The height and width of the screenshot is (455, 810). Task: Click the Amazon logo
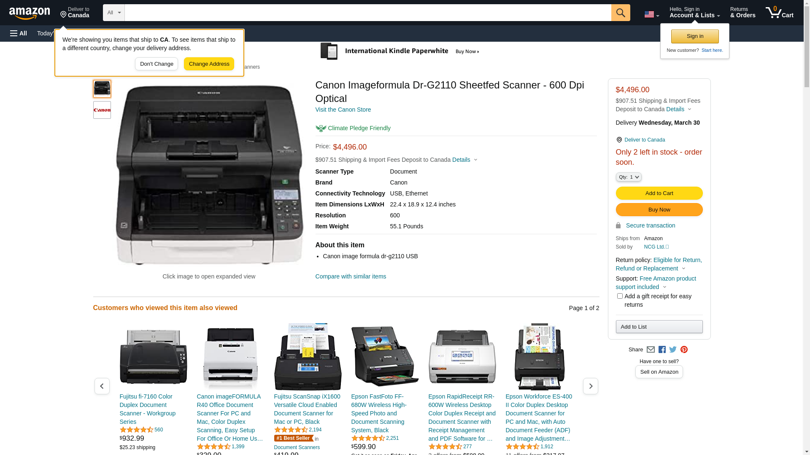[x=30, y=13]
